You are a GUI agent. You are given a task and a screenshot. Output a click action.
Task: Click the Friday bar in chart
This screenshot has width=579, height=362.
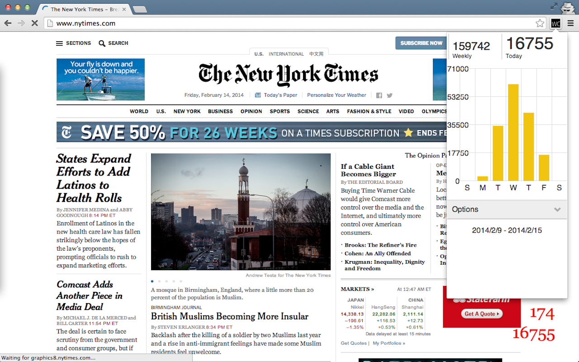544,168
